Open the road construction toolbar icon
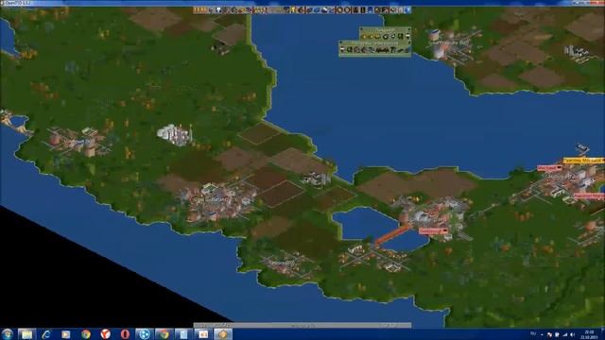 click(363, 10)
